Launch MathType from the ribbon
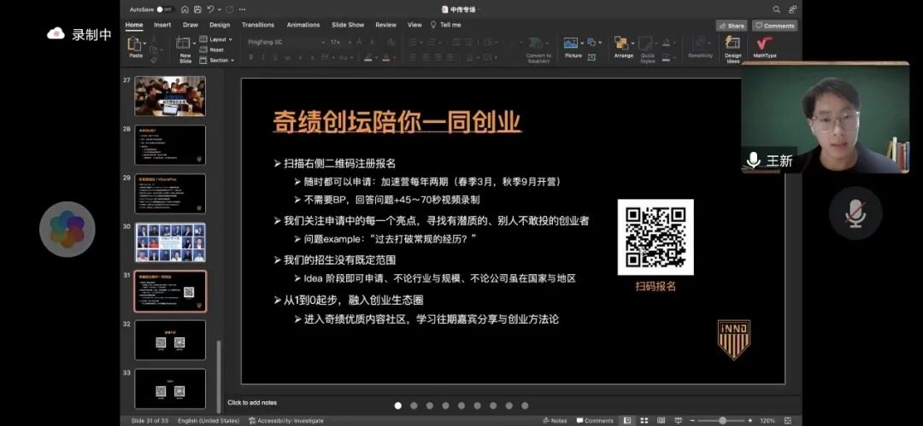This screenshot has height=426, width=923. (x=765, y=47)
